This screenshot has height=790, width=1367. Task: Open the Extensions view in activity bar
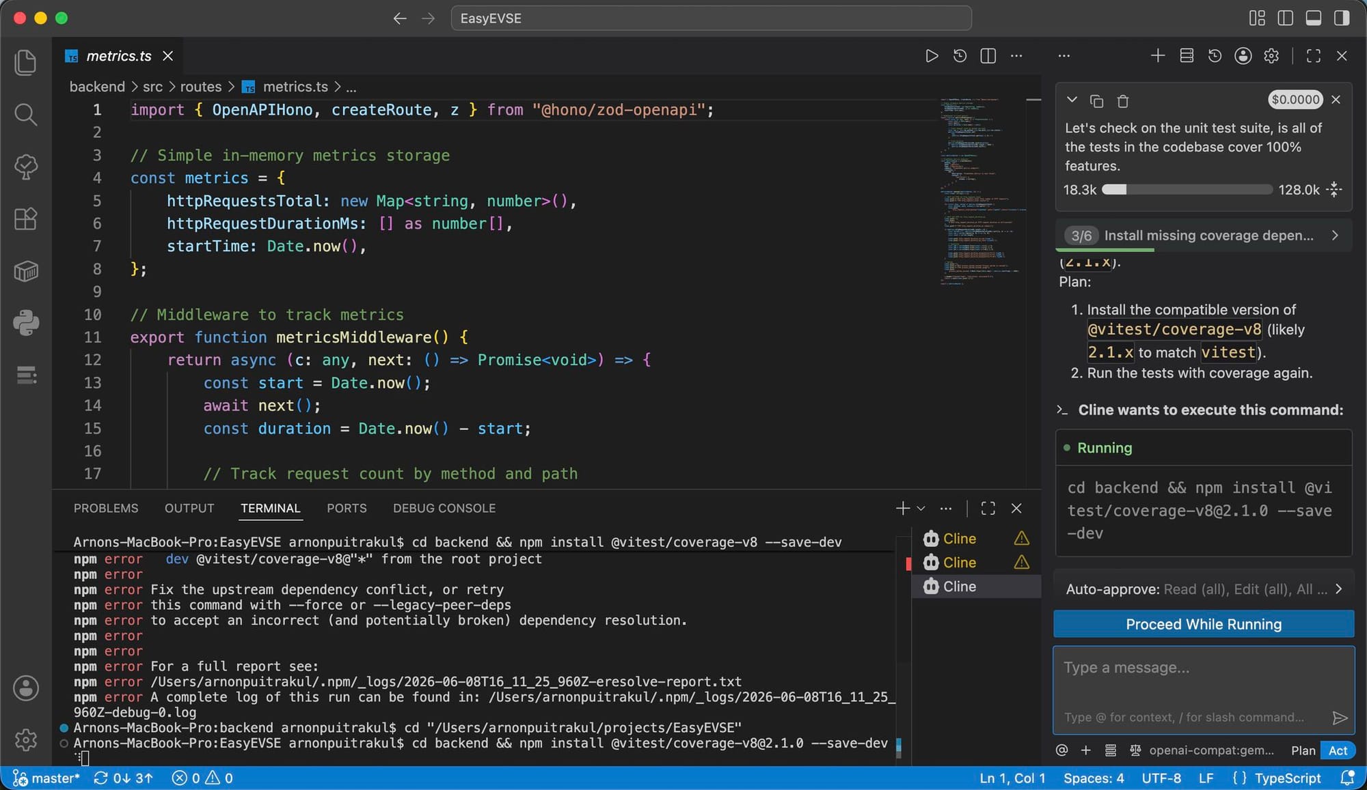coord(25,219)
